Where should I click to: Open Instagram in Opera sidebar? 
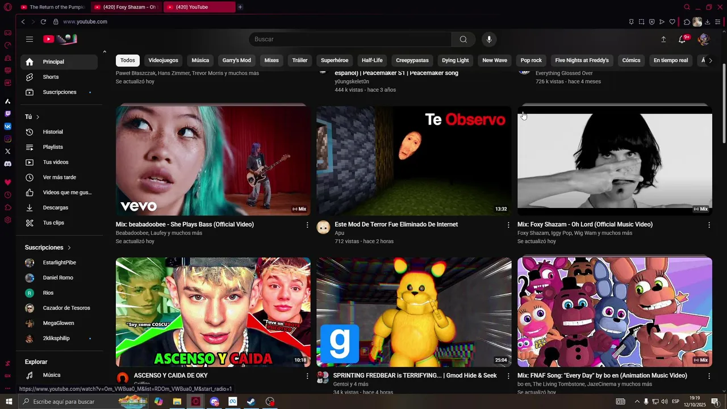(8, 139)
